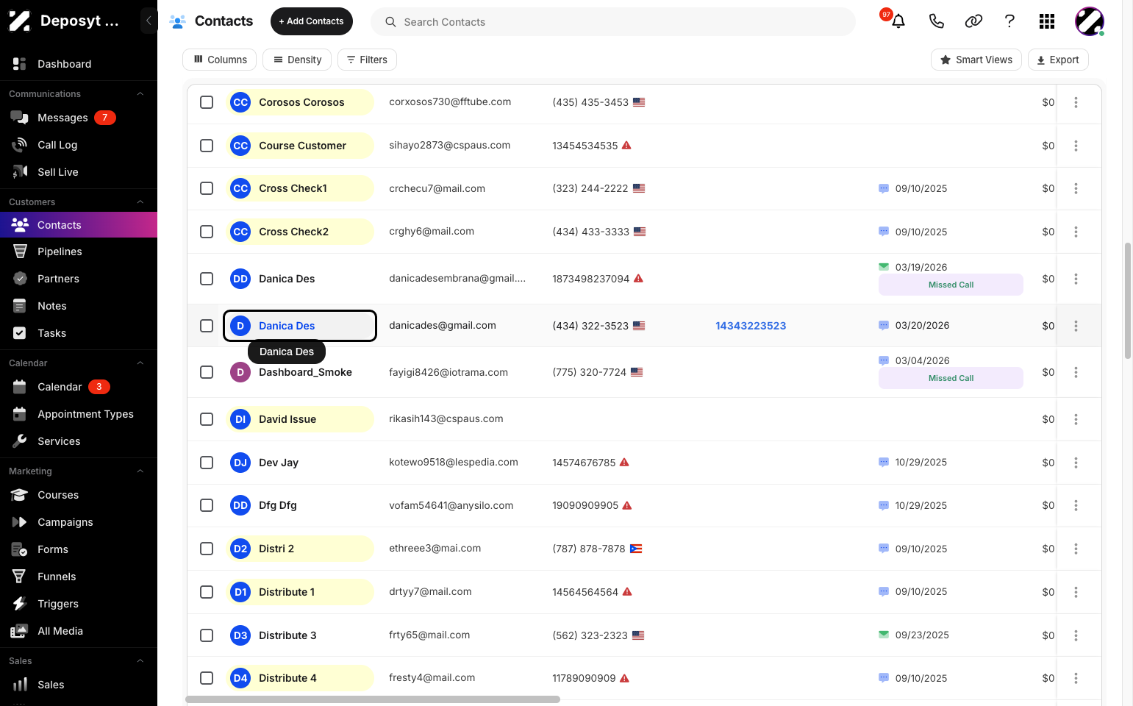Click the Add Contacts button
The height and width of the screenshot is (706, 1133).
[x=311, y=21]
